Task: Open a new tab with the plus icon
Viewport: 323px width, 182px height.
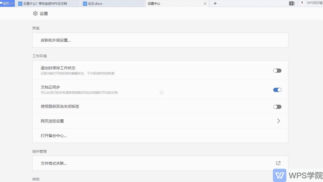Action: point(215,4)
